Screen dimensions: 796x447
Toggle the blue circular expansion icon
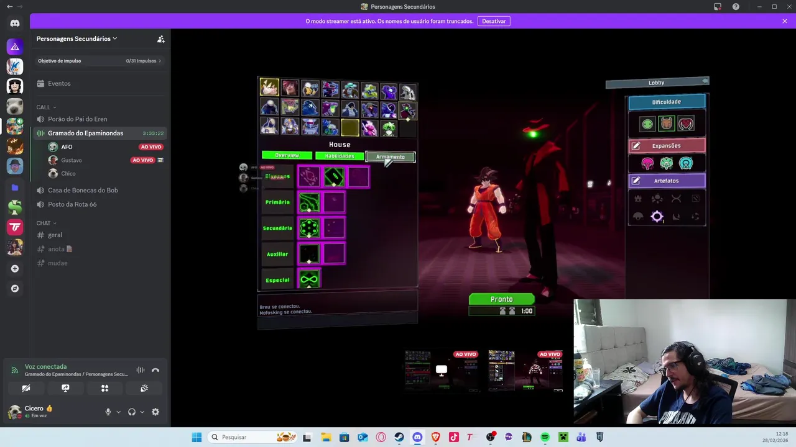(x=685, y=163)
